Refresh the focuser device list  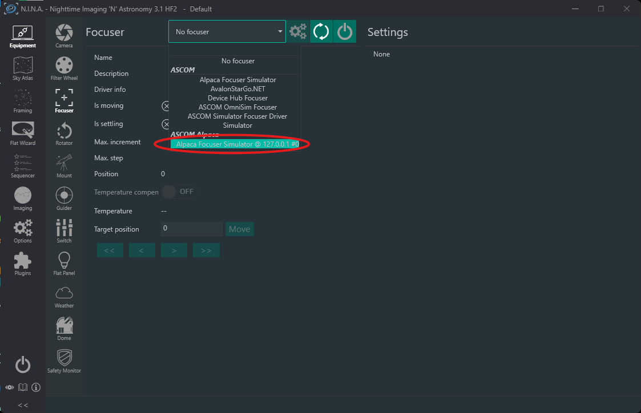click(321, 31)
